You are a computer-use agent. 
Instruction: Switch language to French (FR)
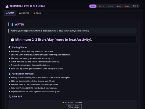pos(119,6)
